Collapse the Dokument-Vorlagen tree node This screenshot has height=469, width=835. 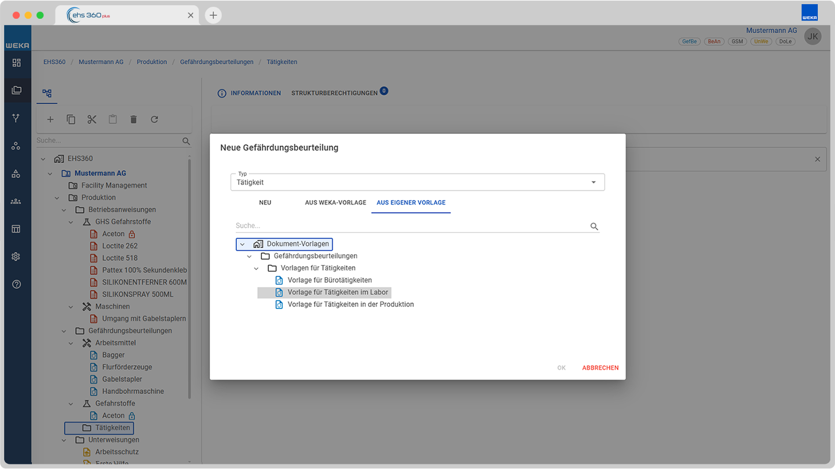tap(242, 244)
